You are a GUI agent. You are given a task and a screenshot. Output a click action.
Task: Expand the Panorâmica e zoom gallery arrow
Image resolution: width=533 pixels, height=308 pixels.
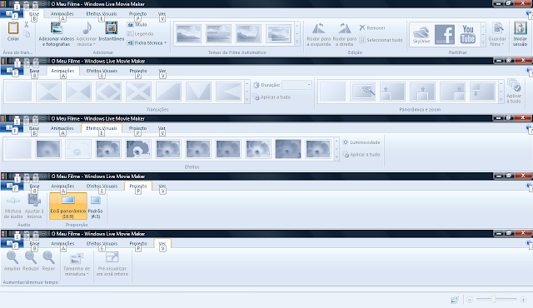click(x=501, y=100)
